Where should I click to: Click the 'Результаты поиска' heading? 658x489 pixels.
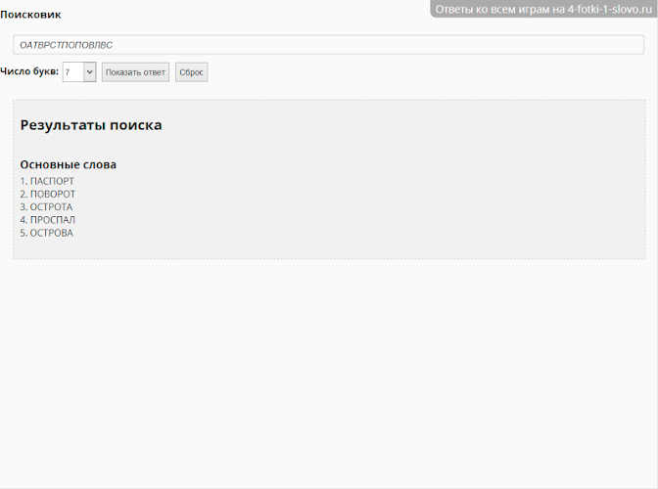[91, 125]
